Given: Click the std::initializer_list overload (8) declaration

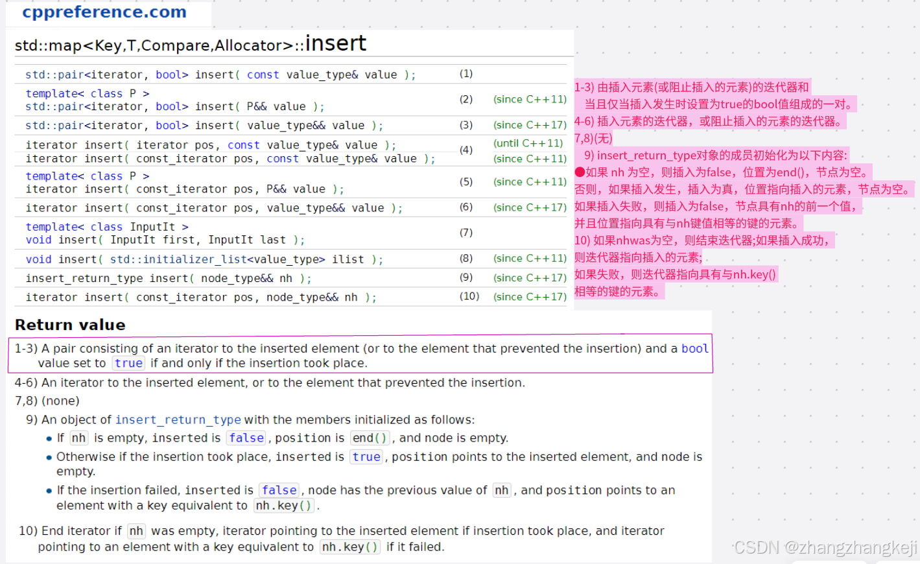Looking at the screenshot, I should point(204,259).
